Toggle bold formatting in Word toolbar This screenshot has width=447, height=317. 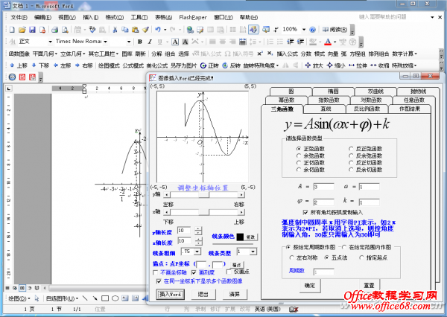(139, 42)
